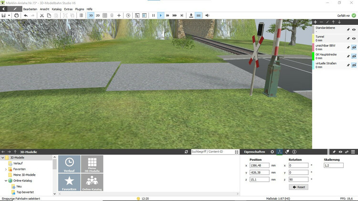Click the step forward playback icon
The height and width of the screenshot is (201, 358).
pos(182,16)
